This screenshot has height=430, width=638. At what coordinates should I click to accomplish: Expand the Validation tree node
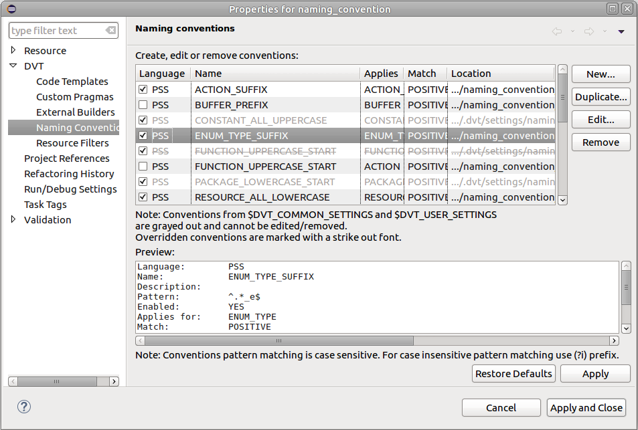13,219
